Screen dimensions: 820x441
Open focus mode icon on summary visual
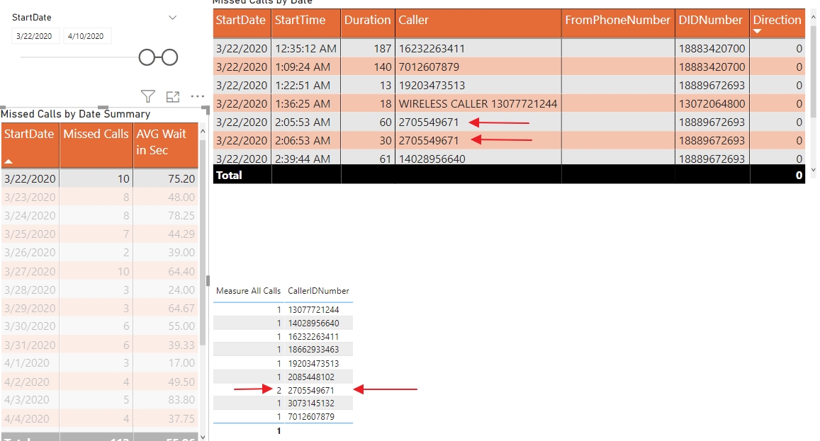(173, 97)
